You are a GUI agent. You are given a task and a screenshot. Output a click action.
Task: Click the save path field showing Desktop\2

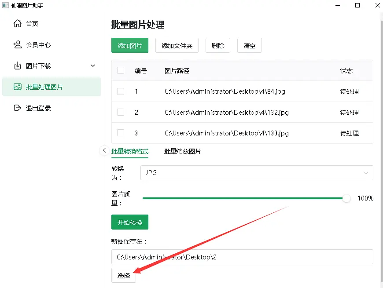[x=242, y=257]
